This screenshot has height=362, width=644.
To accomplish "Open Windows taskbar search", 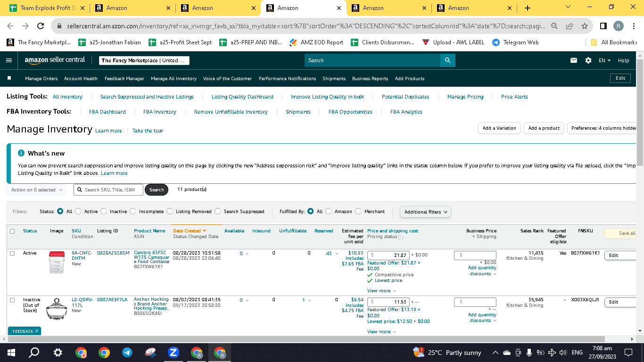I will (x=34, y=353).
